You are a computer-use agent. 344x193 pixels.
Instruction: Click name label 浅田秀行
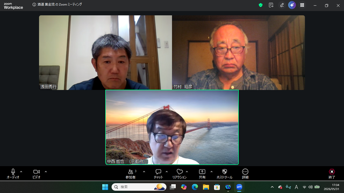point(48,87)
